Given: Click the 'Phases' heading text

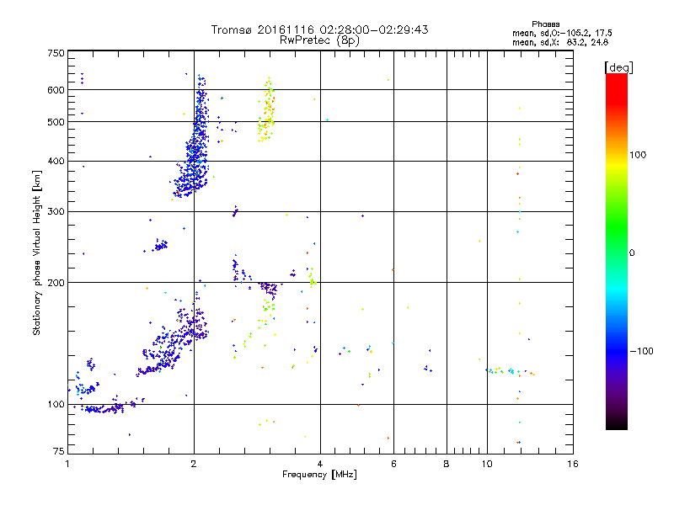Looking at the screenshot, I should (x=545, y=24).
